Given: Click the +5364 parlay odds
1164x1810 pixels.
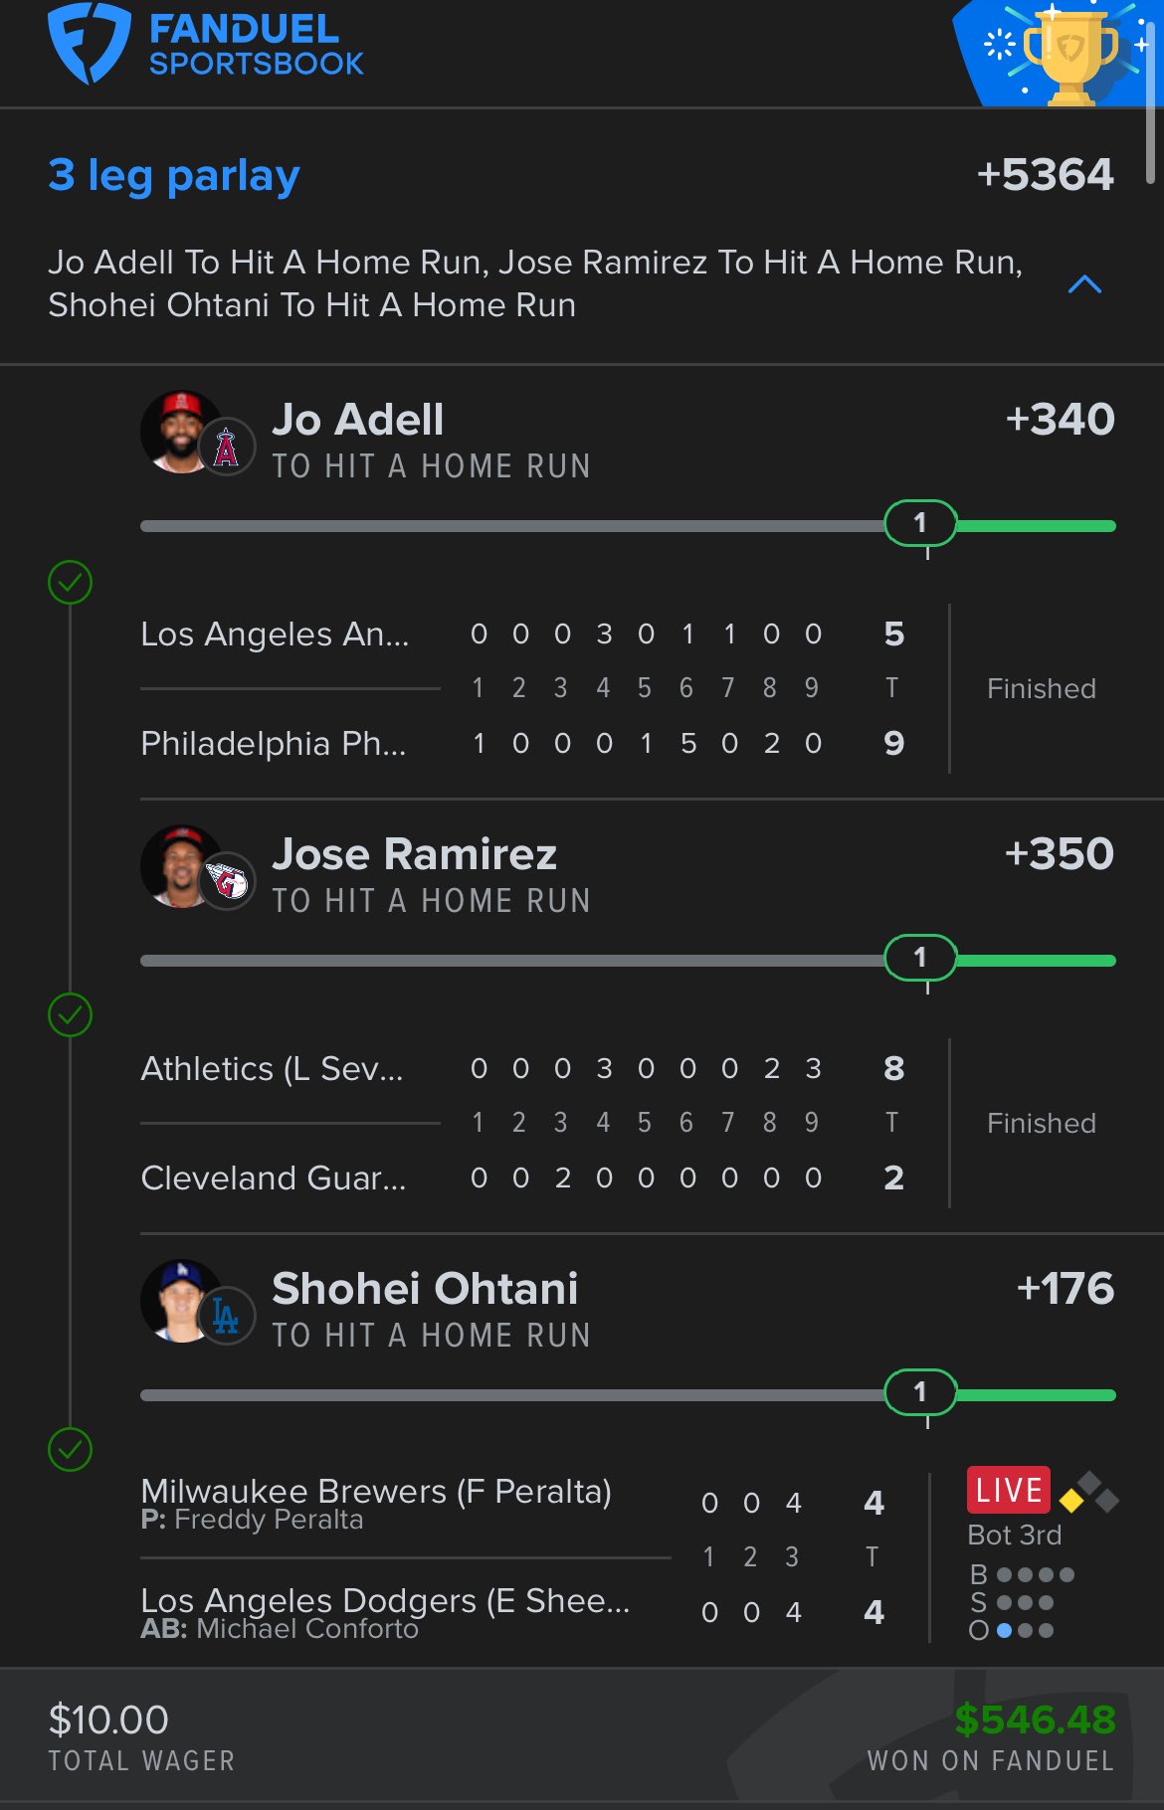Looking at the screenshot, I should coord(1045,175).
